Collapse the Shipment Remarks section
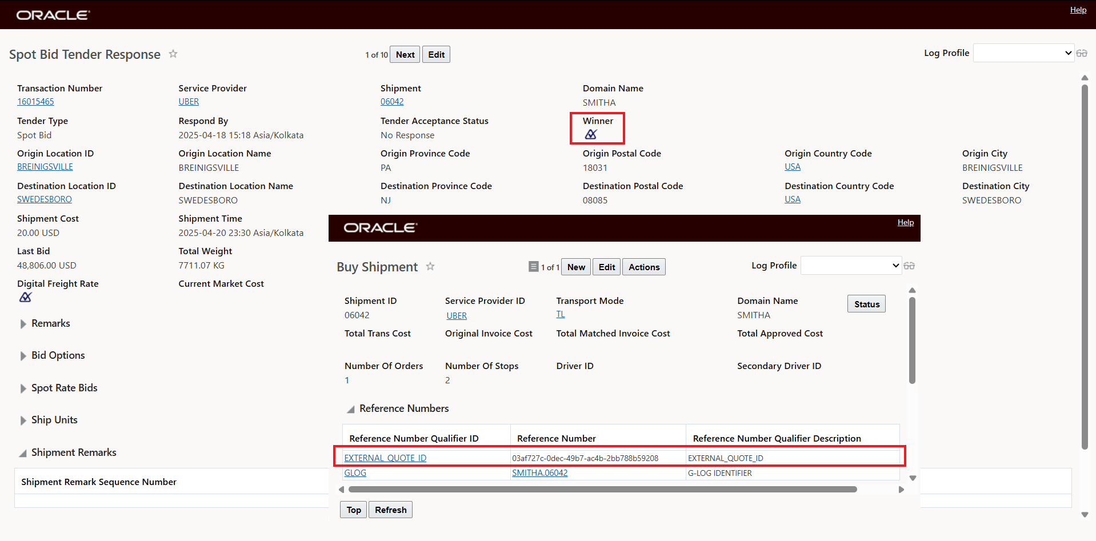This screenshot has height=541, width=1096. click(23, 453)
